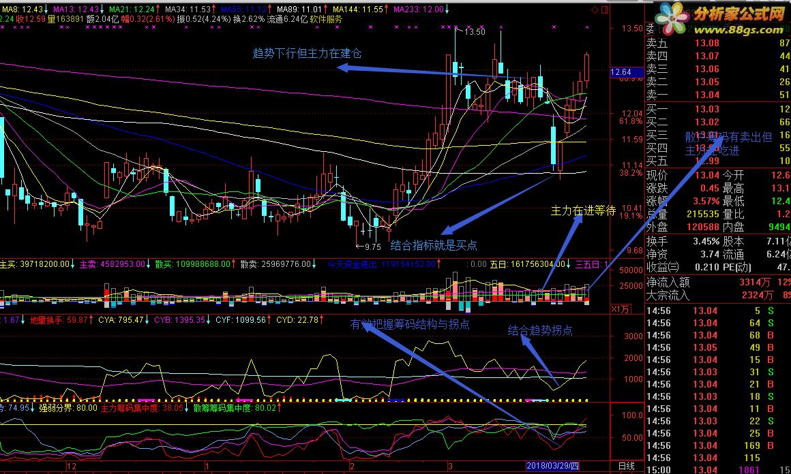This screenshot has height=474, width=791.
Task: Click the 振0.52(4.24%) amplitude value
Action: (204, 19)
